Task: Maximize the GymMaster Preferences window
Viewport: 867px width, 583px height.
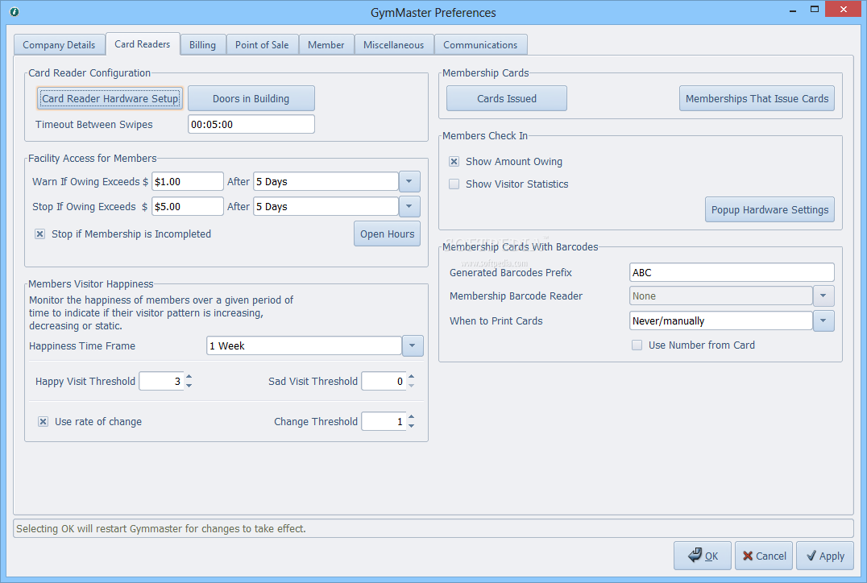Action: coord(814,10)
